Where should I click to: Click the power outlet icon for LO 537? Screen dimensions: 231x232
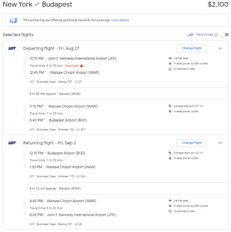[x=170, y=111]
